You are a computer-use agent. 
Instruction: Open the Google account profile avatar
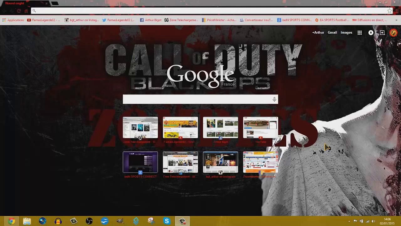[393, 33]
